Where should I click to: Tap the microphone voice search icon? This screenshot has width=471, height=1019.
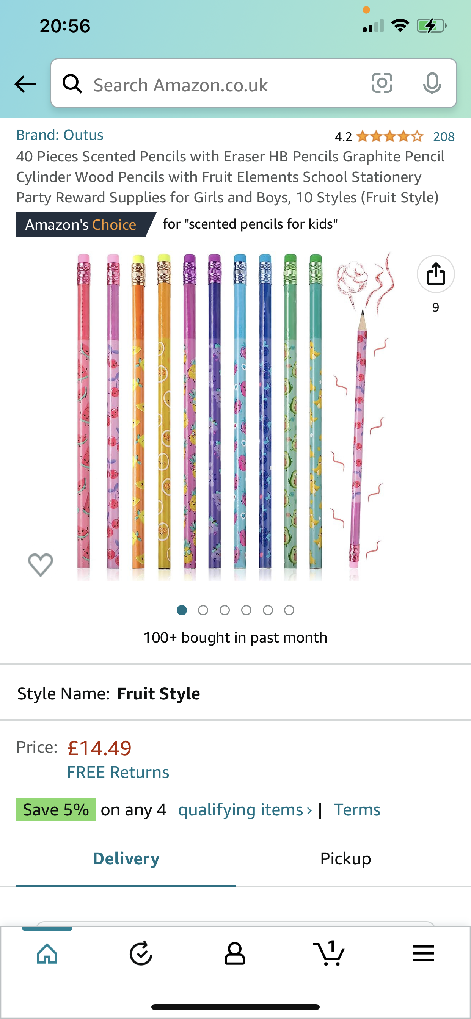click(x=432, y=83)
